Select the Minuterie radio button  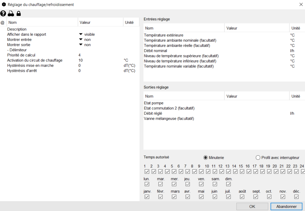[x=206, y=158]
